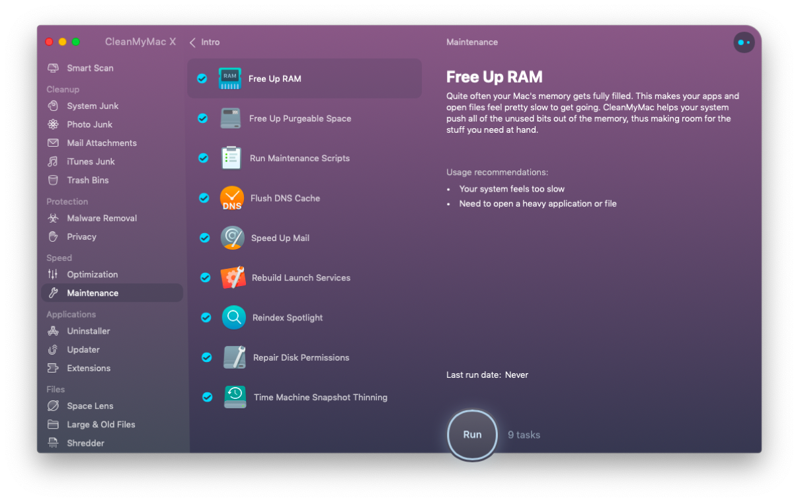Click the 'Last run date: Never' text
804x502 pixels.
[487, 375]
